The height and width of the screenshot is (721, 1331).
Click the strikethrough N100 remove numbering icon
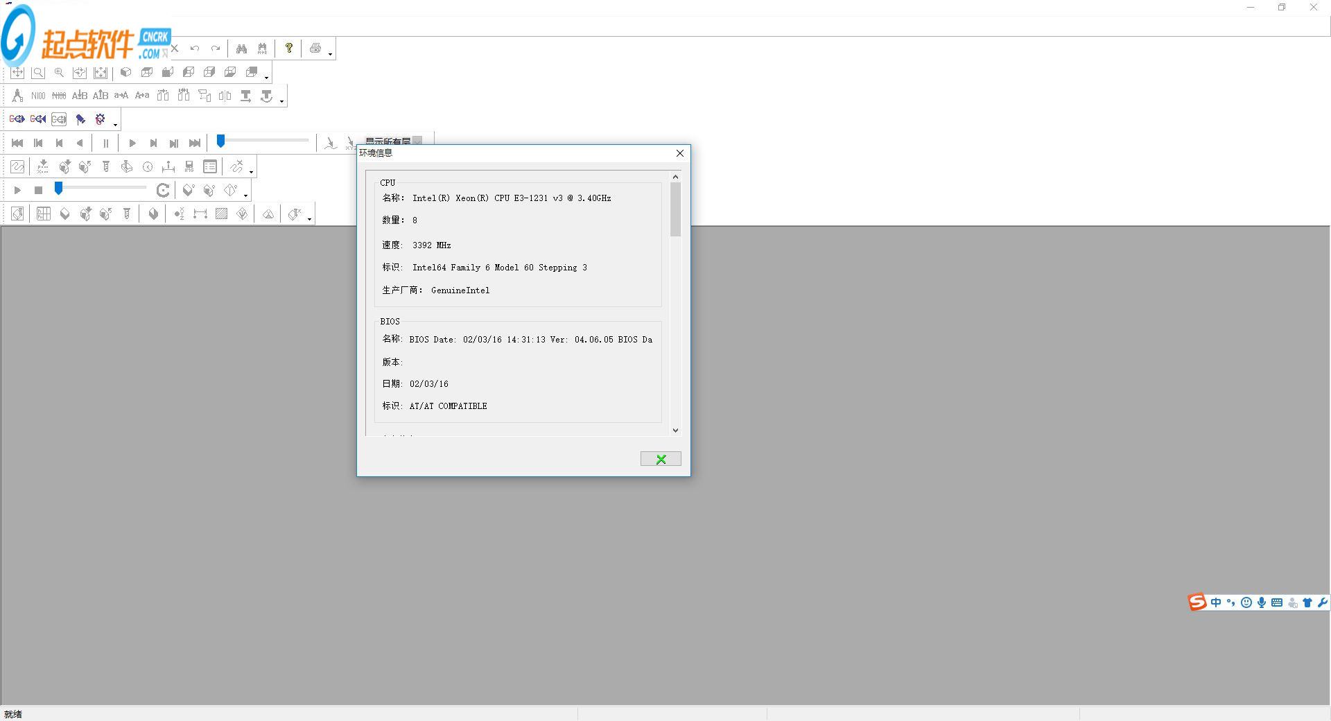tap(59, 96)
